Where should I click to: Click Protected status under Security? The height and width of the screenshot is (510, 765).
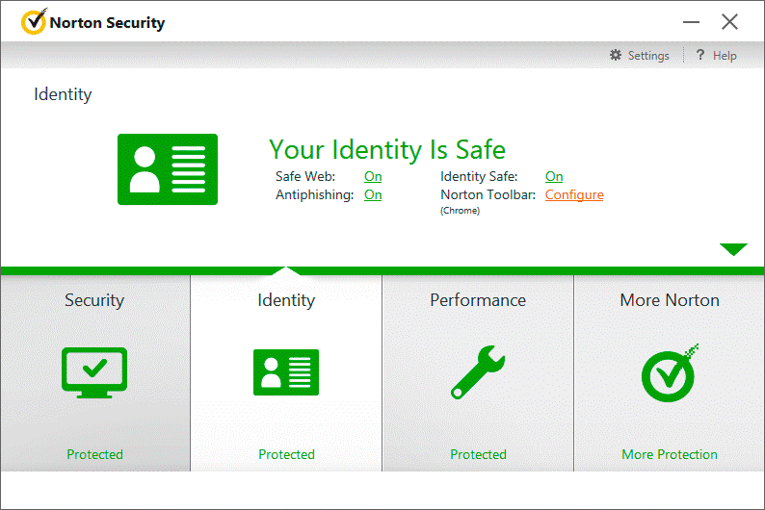click(x=94, y=454)
